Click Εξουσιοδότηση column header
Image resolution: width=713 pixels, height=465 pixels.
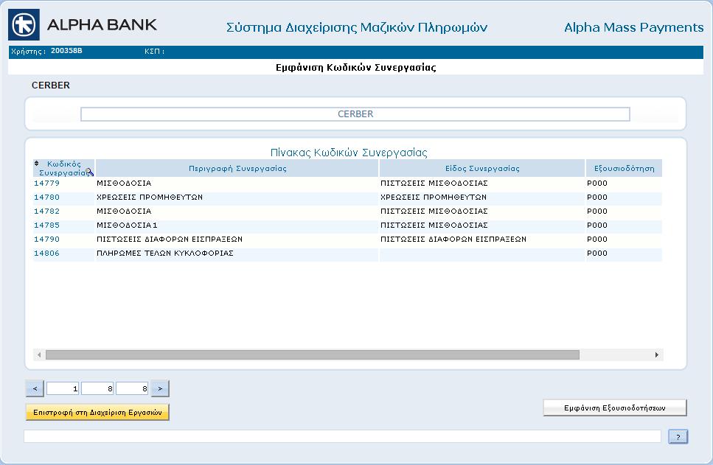tap(624, 168)
